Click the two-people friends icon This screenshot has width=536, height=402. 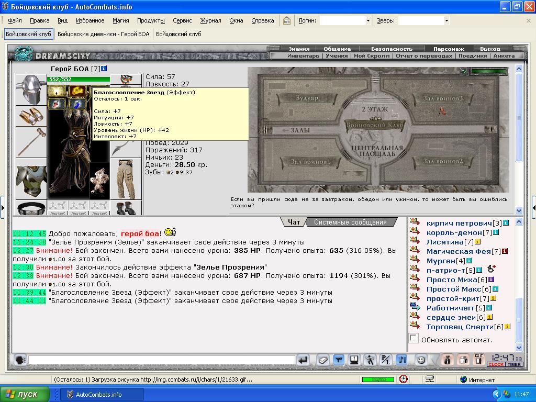click(x=463, y=360)
